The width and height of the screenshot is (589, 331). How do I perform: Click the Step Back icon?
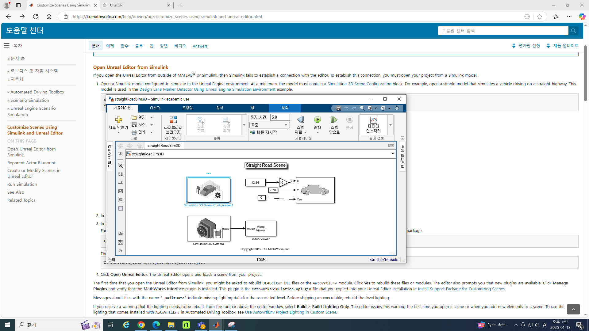[300, 120]
